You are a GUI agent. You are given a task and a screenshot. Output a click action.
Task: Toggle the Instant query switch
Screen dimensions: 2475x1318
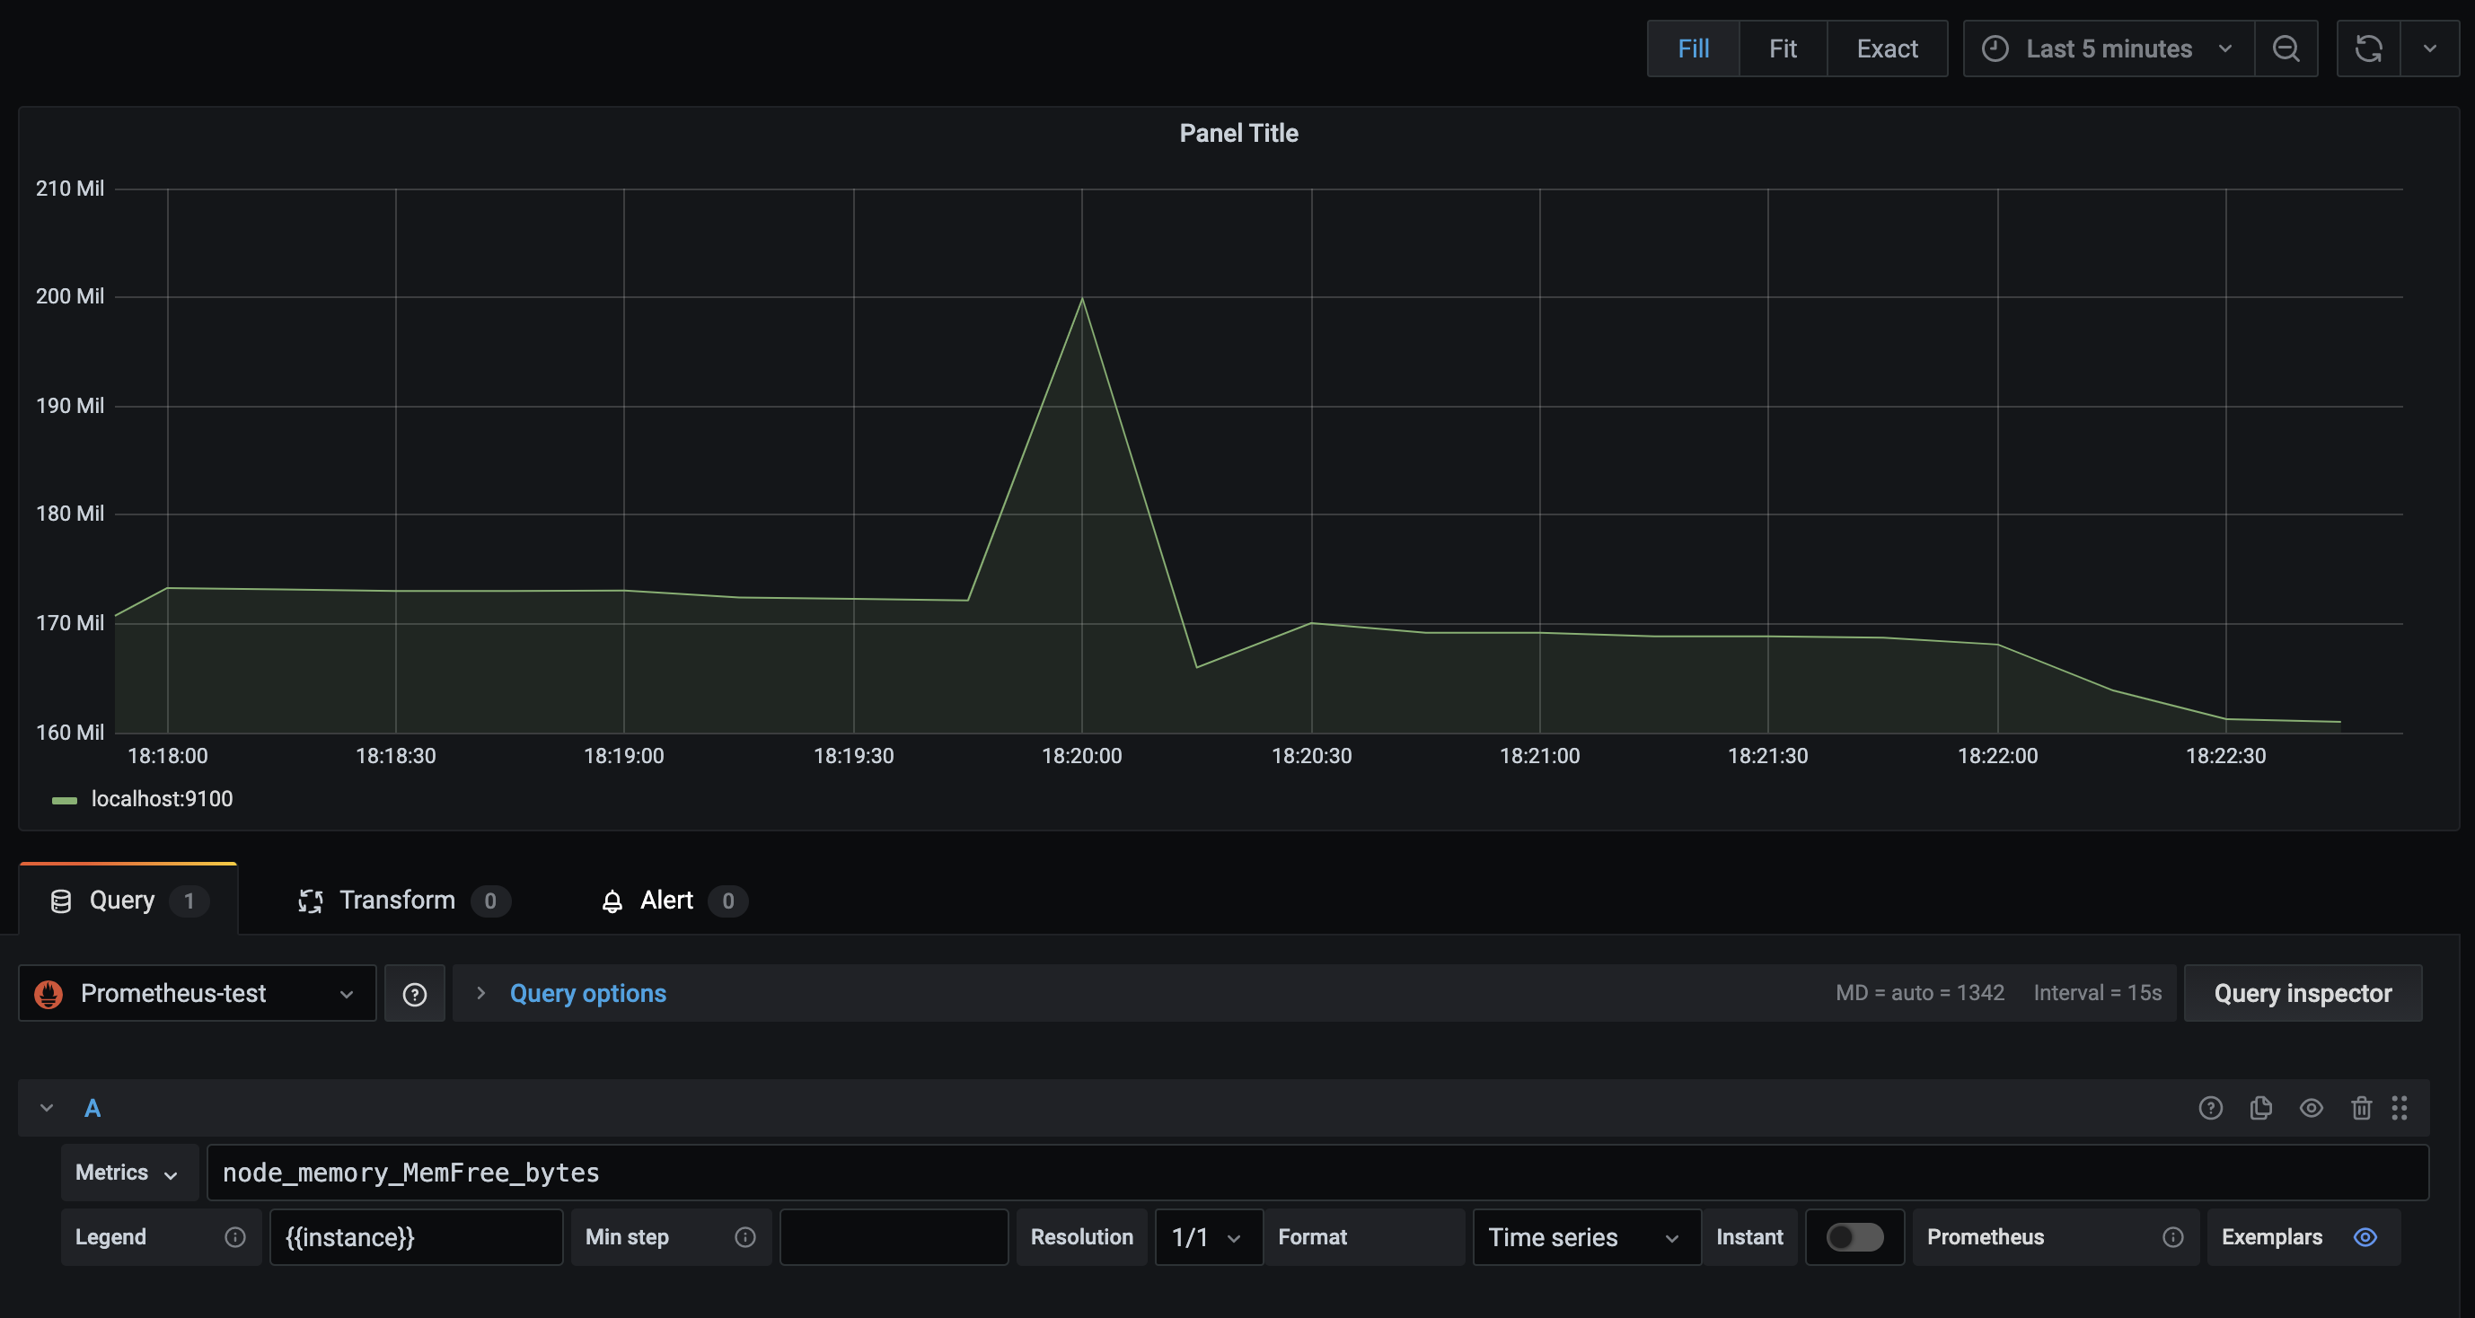1854,1237
